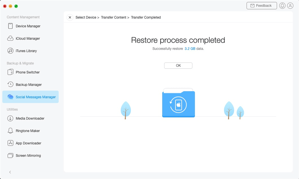Image resolution: width=299 pixels, height=179 pixels.
Task: Open the App Downloader icon
Action: point(10,143)
